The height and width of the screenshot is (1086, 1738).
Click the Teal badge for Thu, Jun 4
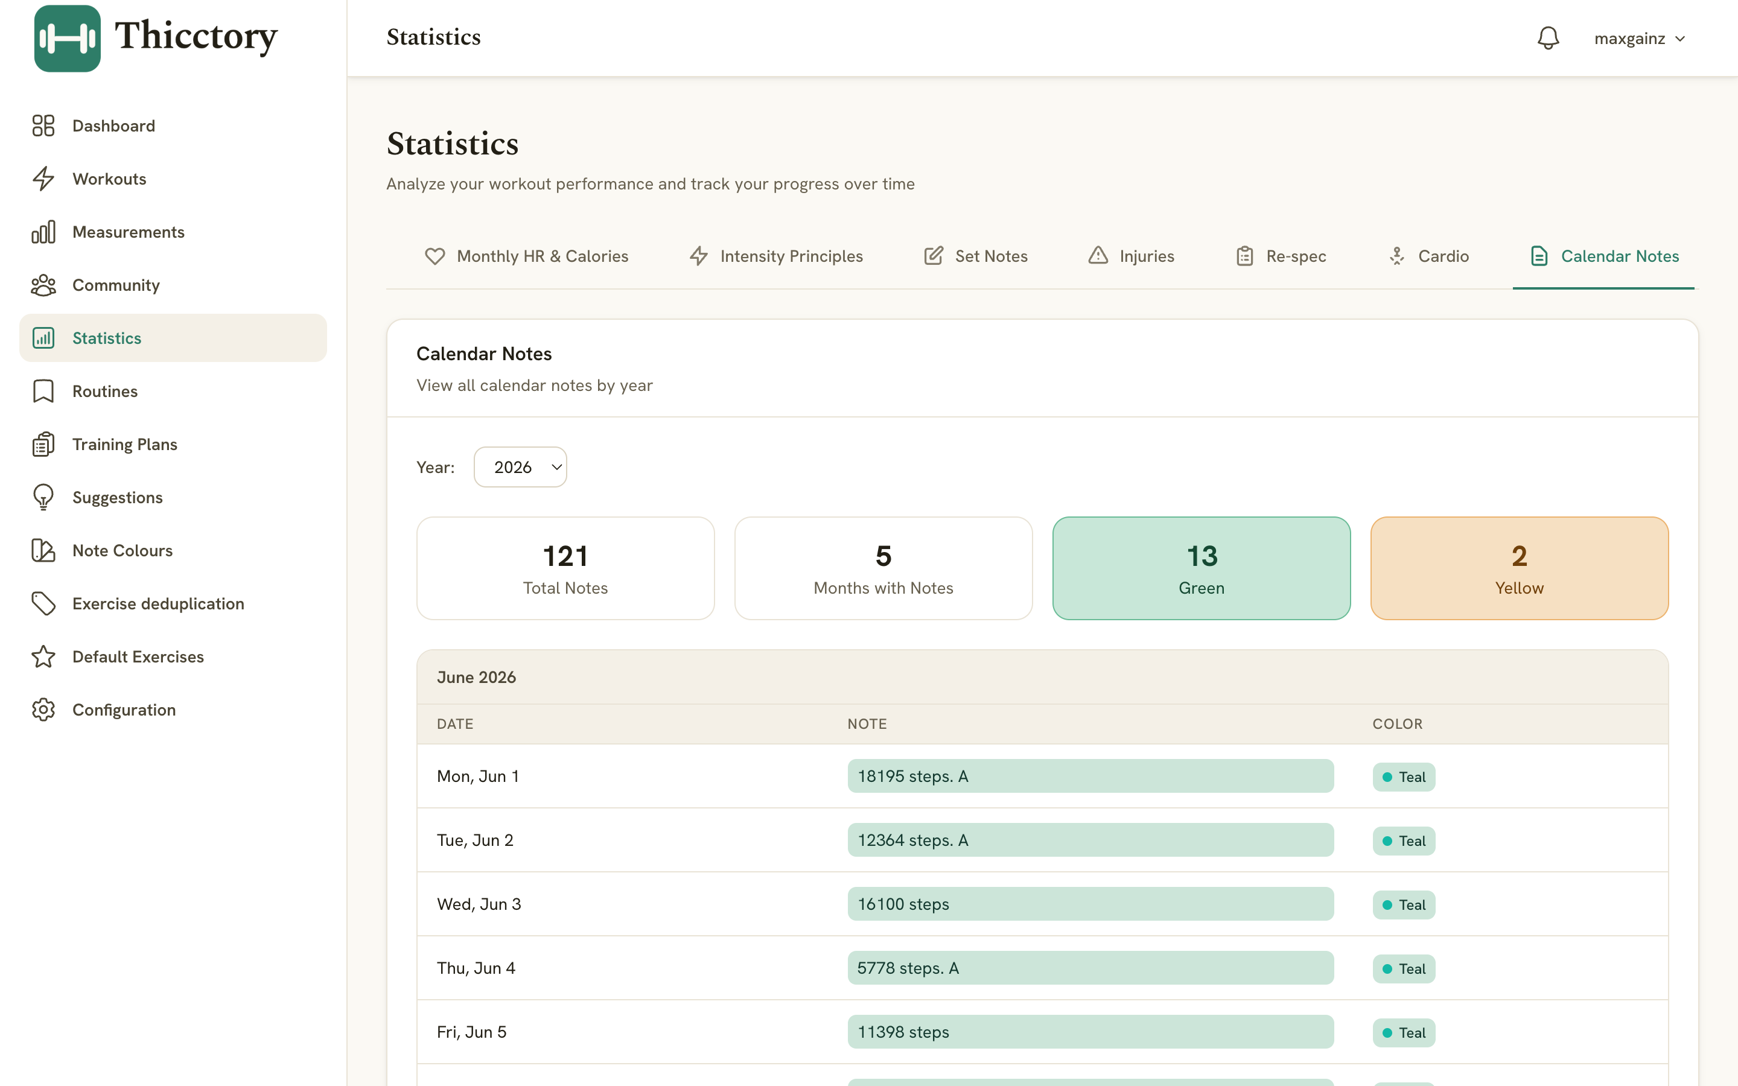click(1403, 969)
